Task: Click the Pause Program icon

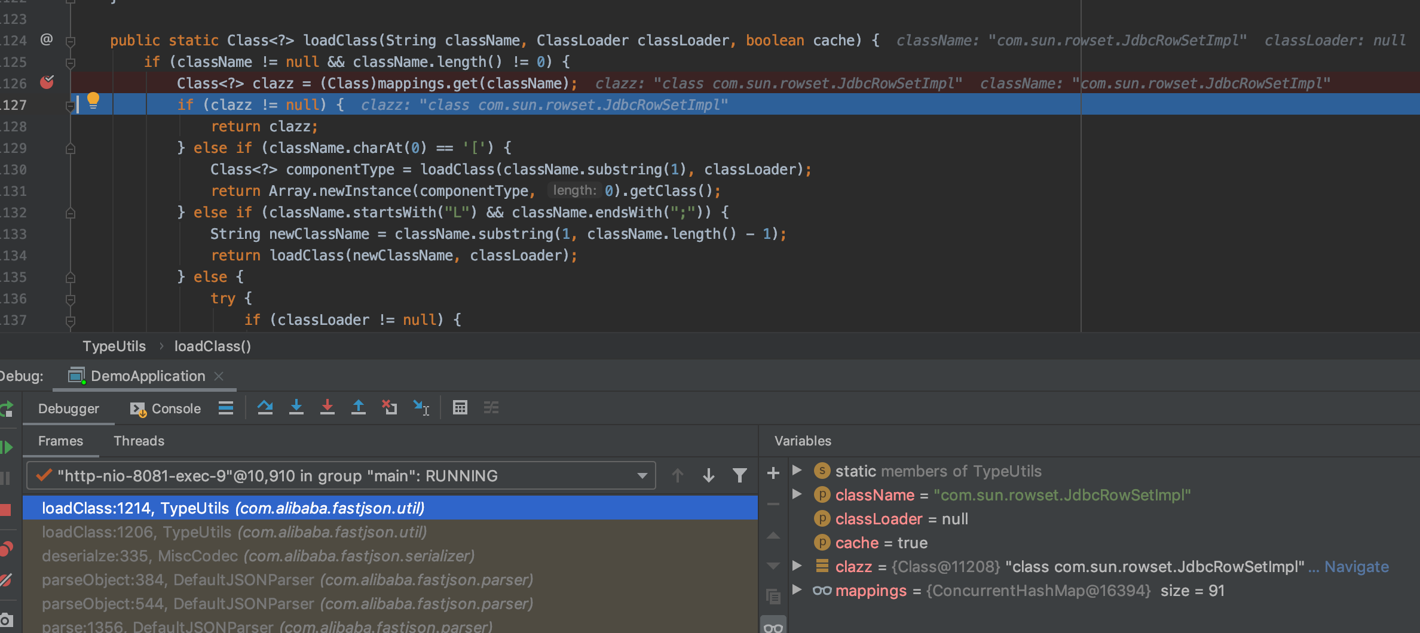Action: coord(5,478)
